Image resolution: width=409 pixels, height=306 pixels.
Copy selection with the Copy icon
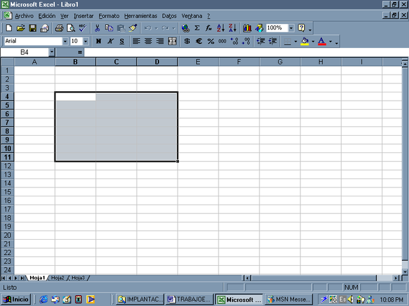point(109,28)
